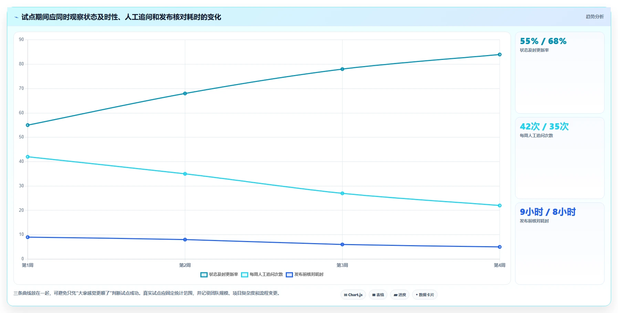Click the 每周人工追问次数 point at 第2周
The width and height of the screenshot is (618, 313).
click(x=185, y=174)
